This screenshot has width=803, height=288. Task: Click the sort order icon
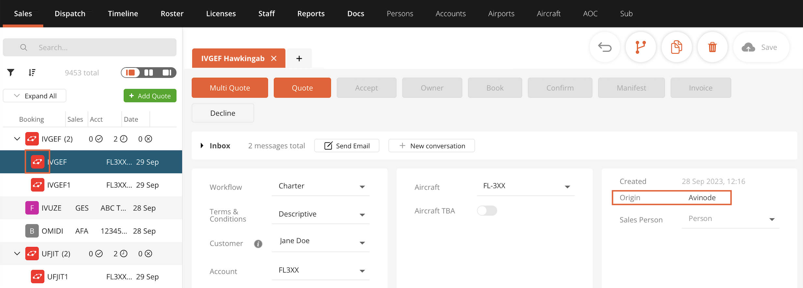coord(32,72)
